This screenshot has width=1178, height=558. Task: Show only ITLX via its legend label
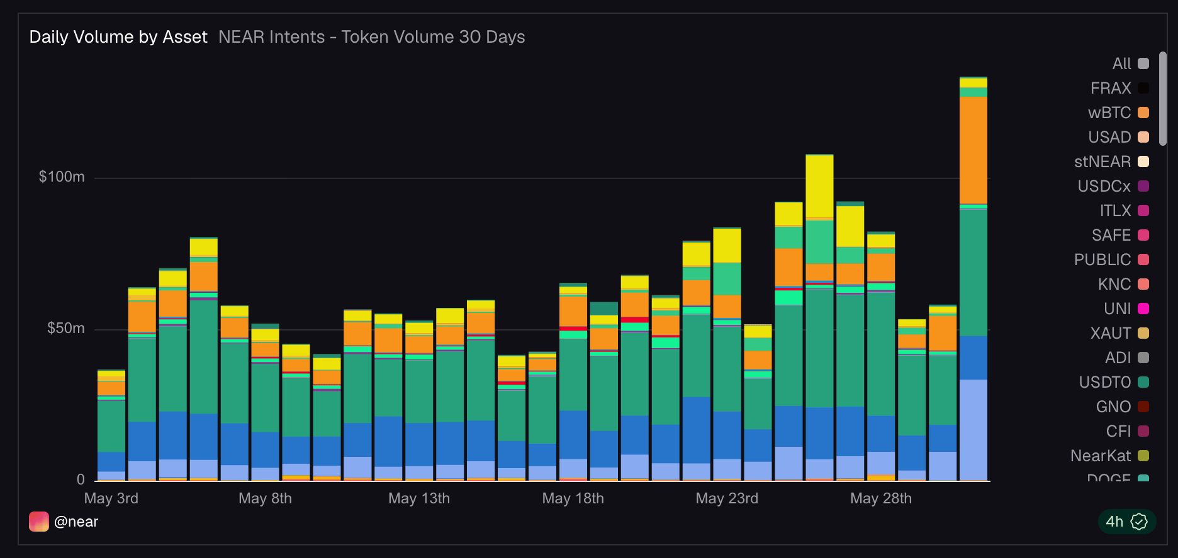click(x=1115, y=211)
